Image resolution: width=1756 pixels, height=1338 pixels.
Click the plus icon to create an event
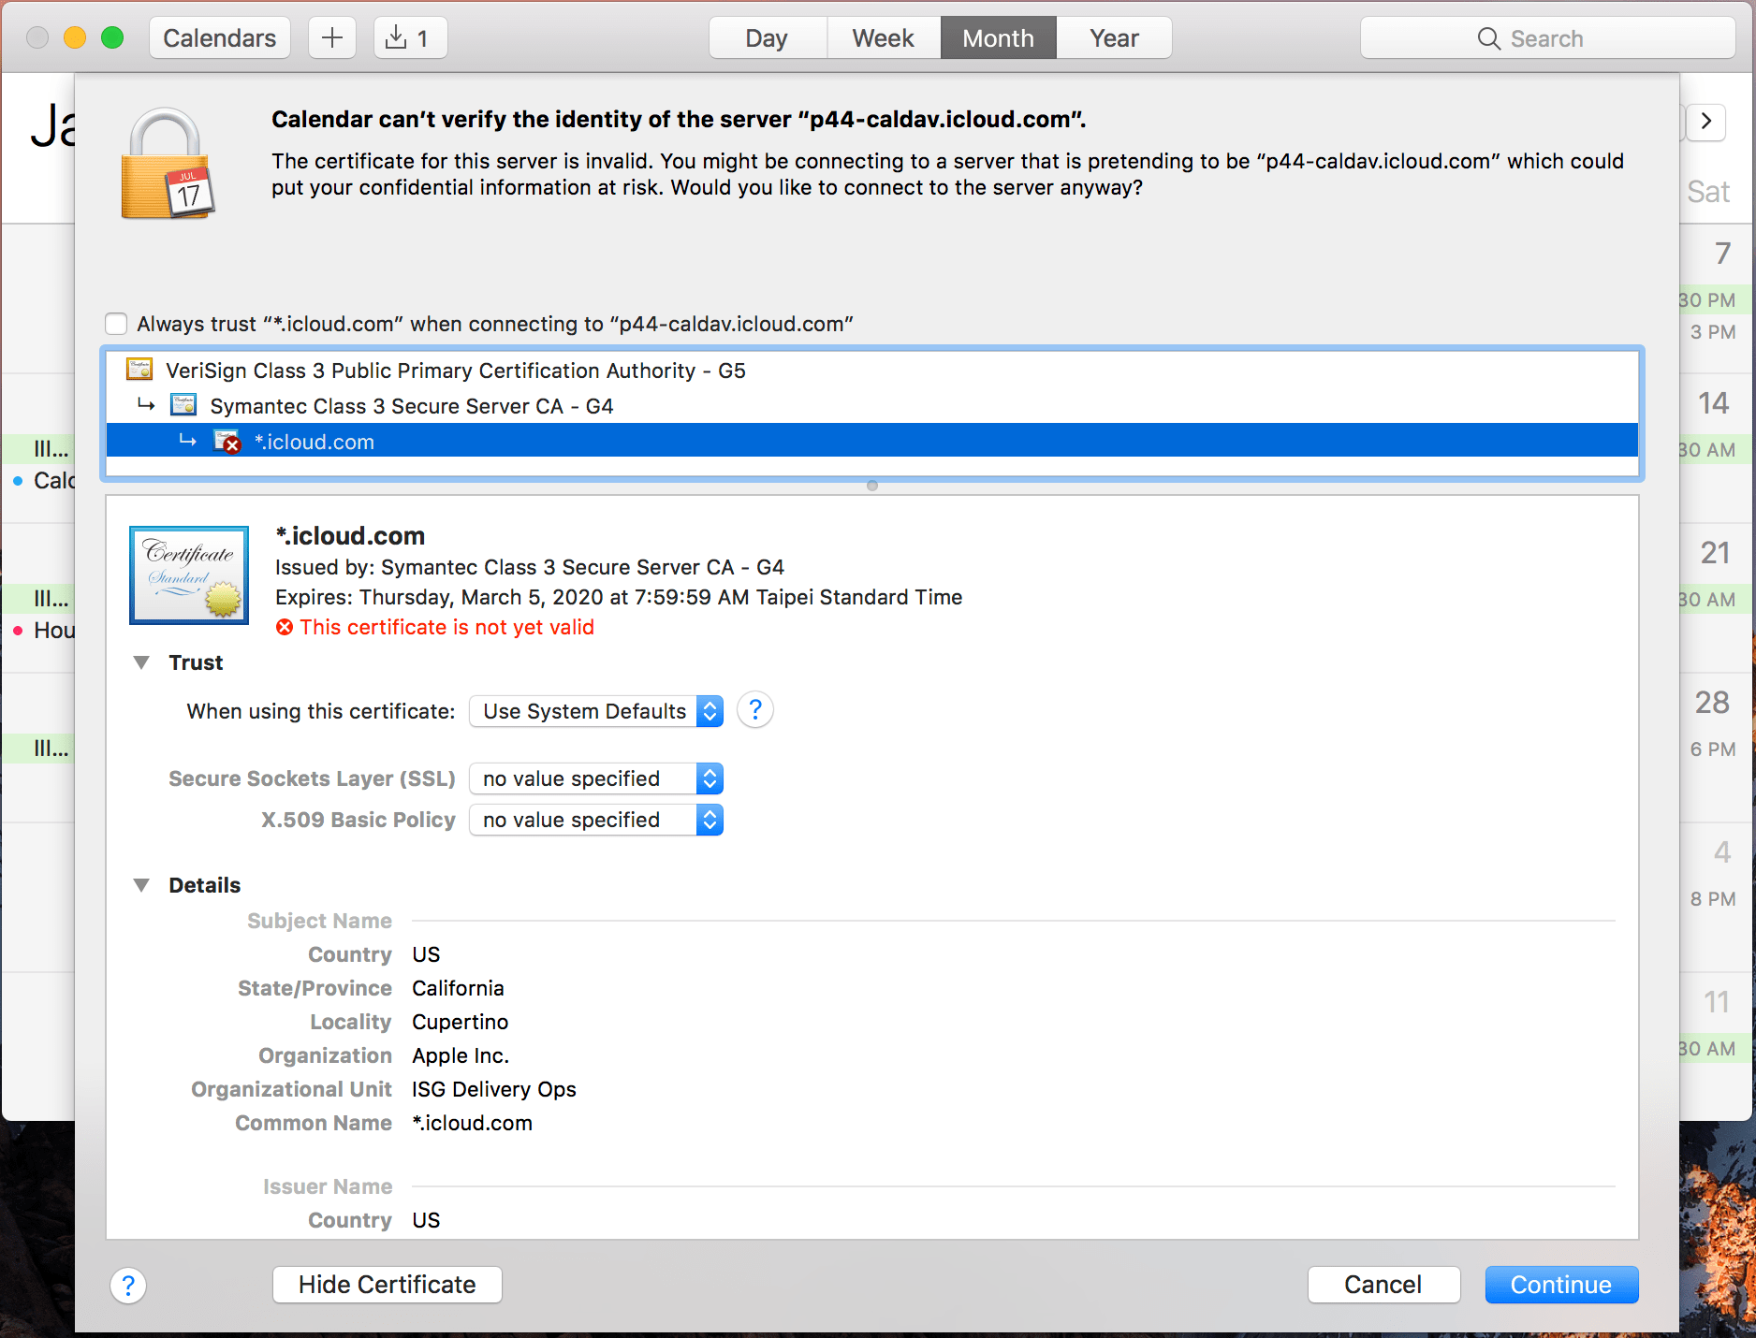coord(331,37)
